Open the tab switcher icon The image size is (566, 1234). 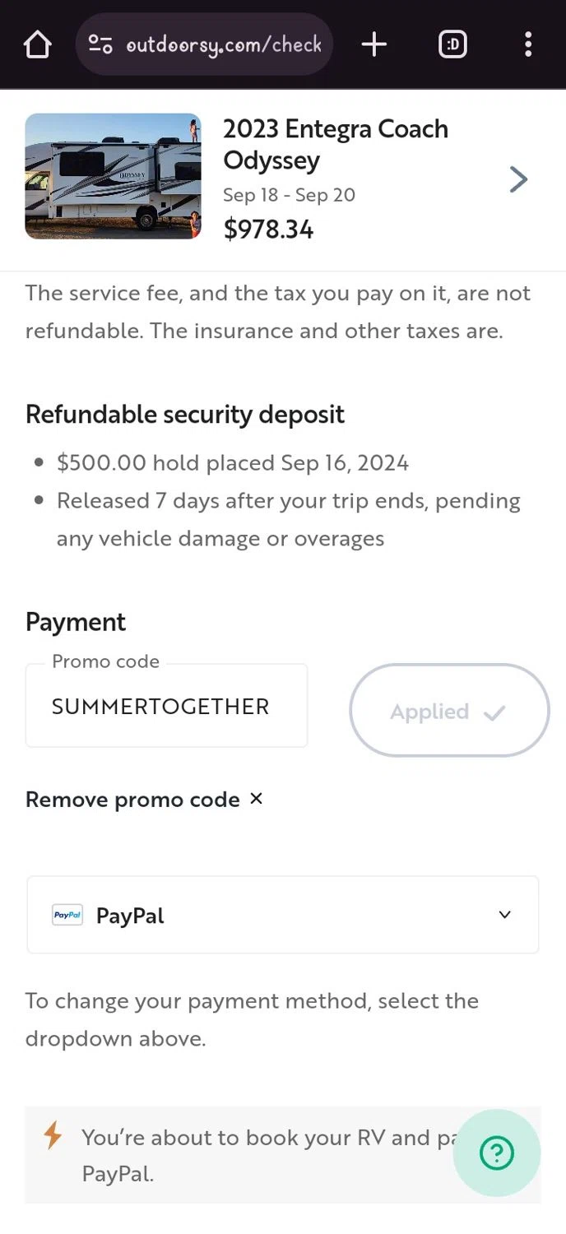click(452, 44)
